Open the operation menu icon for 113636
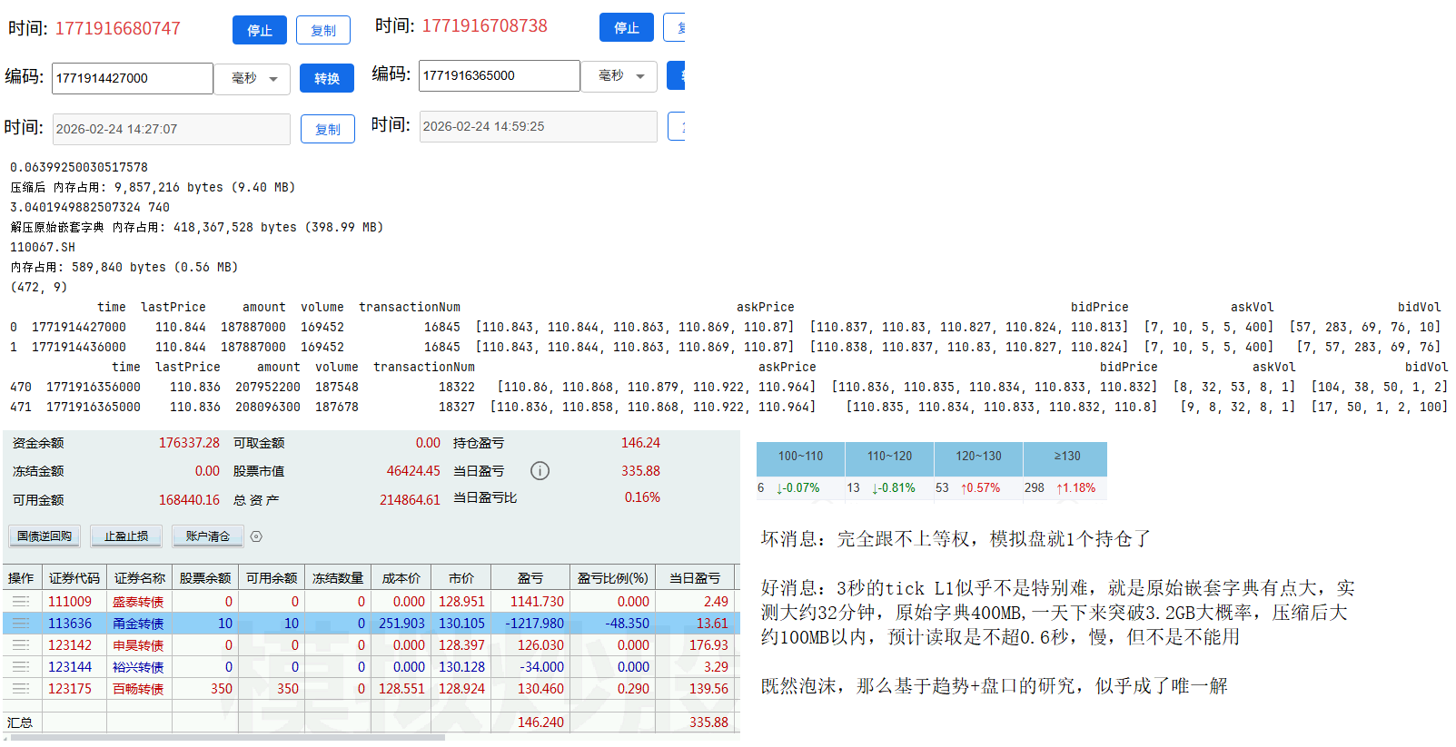 click(x=21, y=624)
